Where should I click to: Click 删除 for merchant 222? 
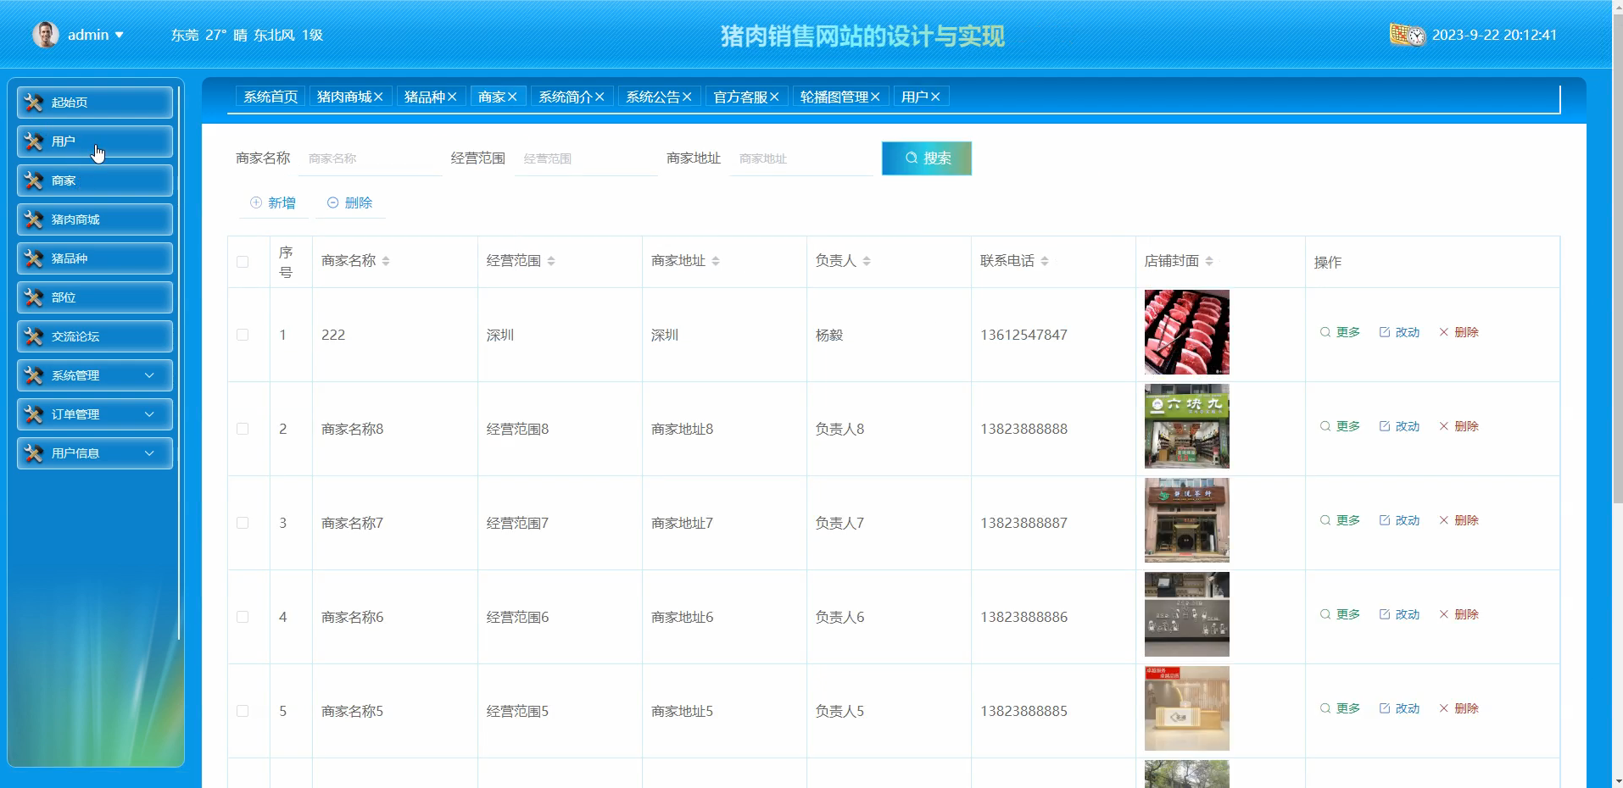[x=1459, y=332]
